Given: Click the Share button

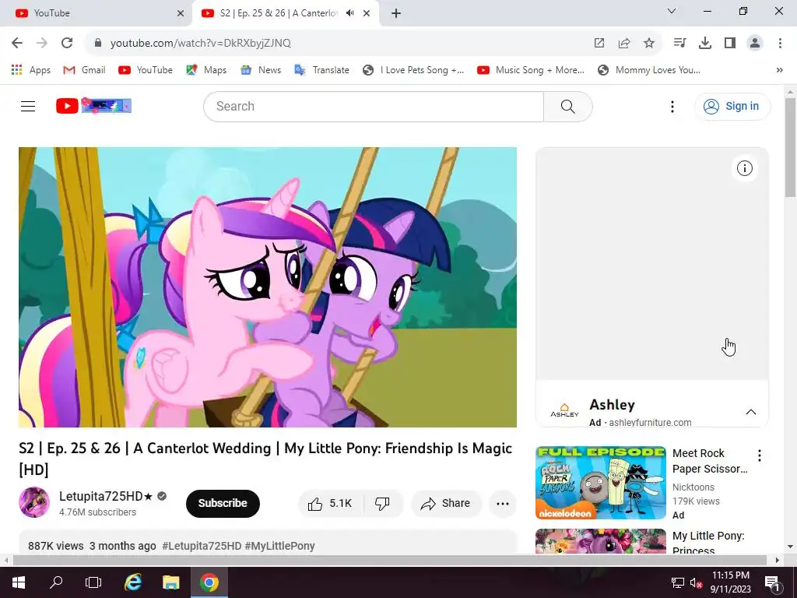Looking at the screenshot, I should (x=446, y=504).
